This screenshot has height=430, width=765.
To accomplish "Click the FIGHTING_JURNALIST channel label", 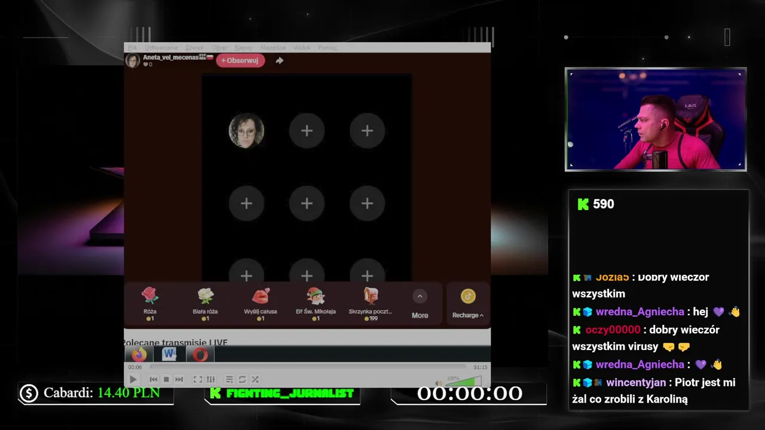I will pos(290,393).
